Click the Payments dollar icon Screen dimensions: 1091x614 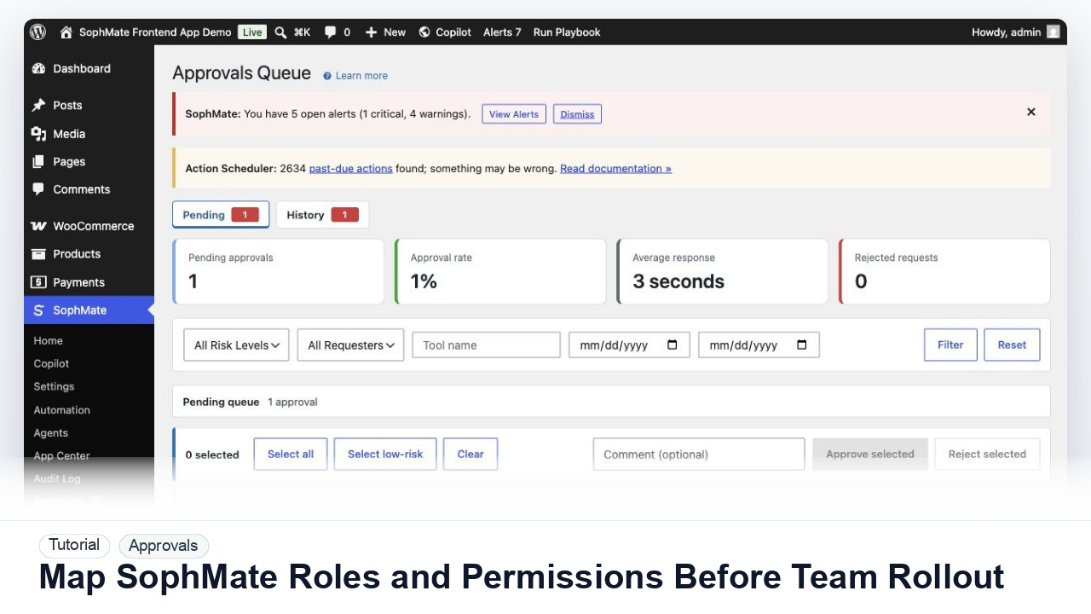[x=38, y=282]
